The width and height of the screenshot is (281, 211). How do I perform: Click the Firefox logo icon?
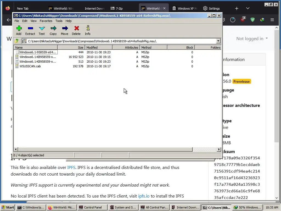(x=7, y=8)
